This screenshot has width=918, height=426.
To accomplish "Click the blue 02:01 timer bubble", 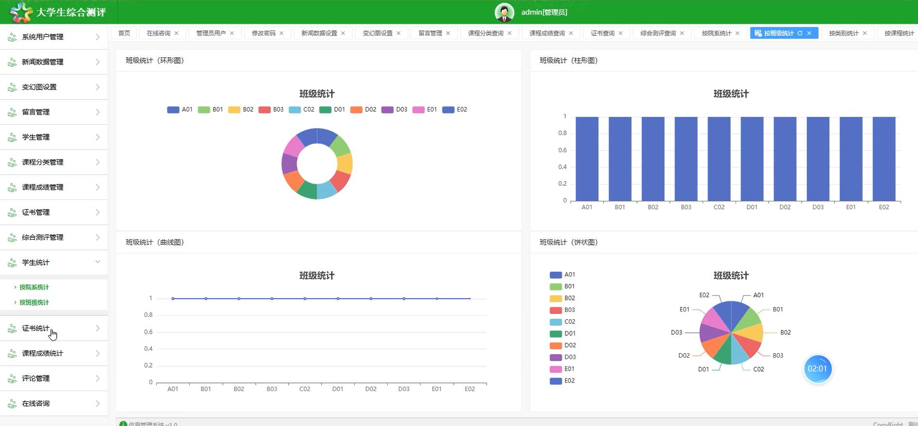I will tap(818, 369).
